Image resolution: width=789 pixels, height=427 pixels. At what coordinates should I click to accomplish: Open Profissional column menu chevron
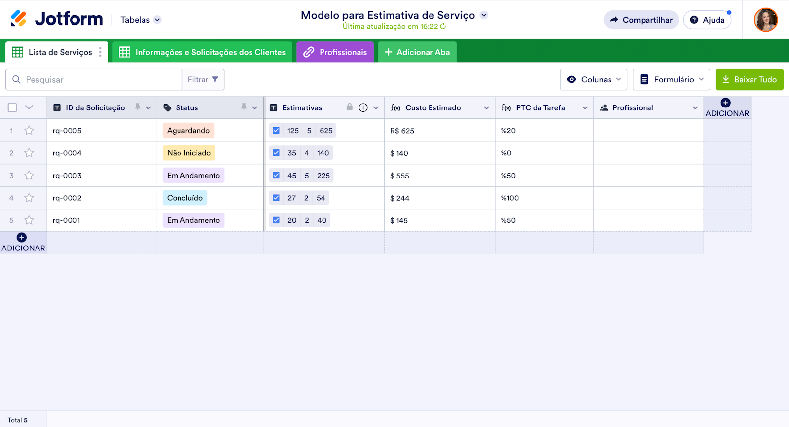click(x=695, y=107)
